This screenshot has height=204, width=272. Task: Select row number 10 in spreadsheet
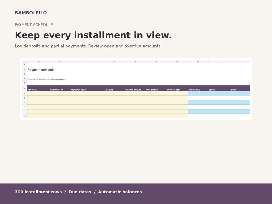25,107
